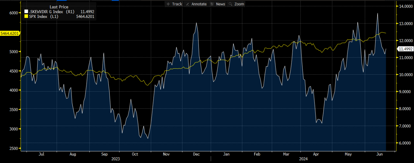The image size is (414, 163).
Task: Click the Apr month label
Action: 316,154
